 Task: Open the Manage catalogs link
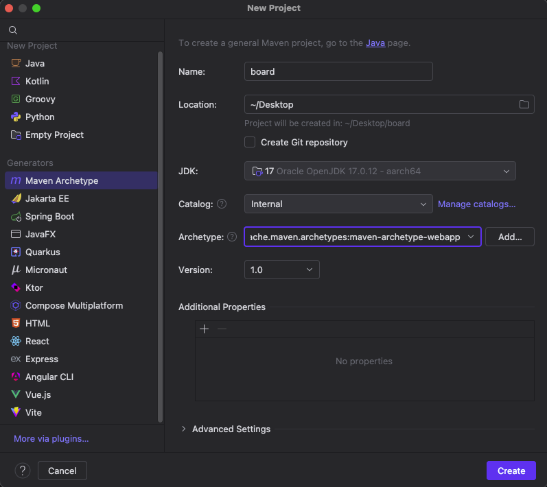(x=476, y=204)
